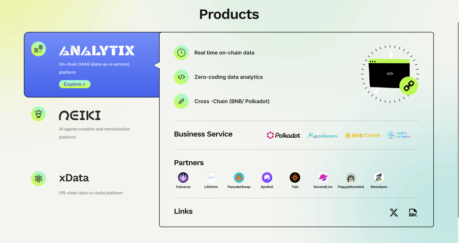Click 'Cross -Chain (BNB/ Polkadot)' text
This screenshot has width=459, height=243.
click(x=232, y=101)
